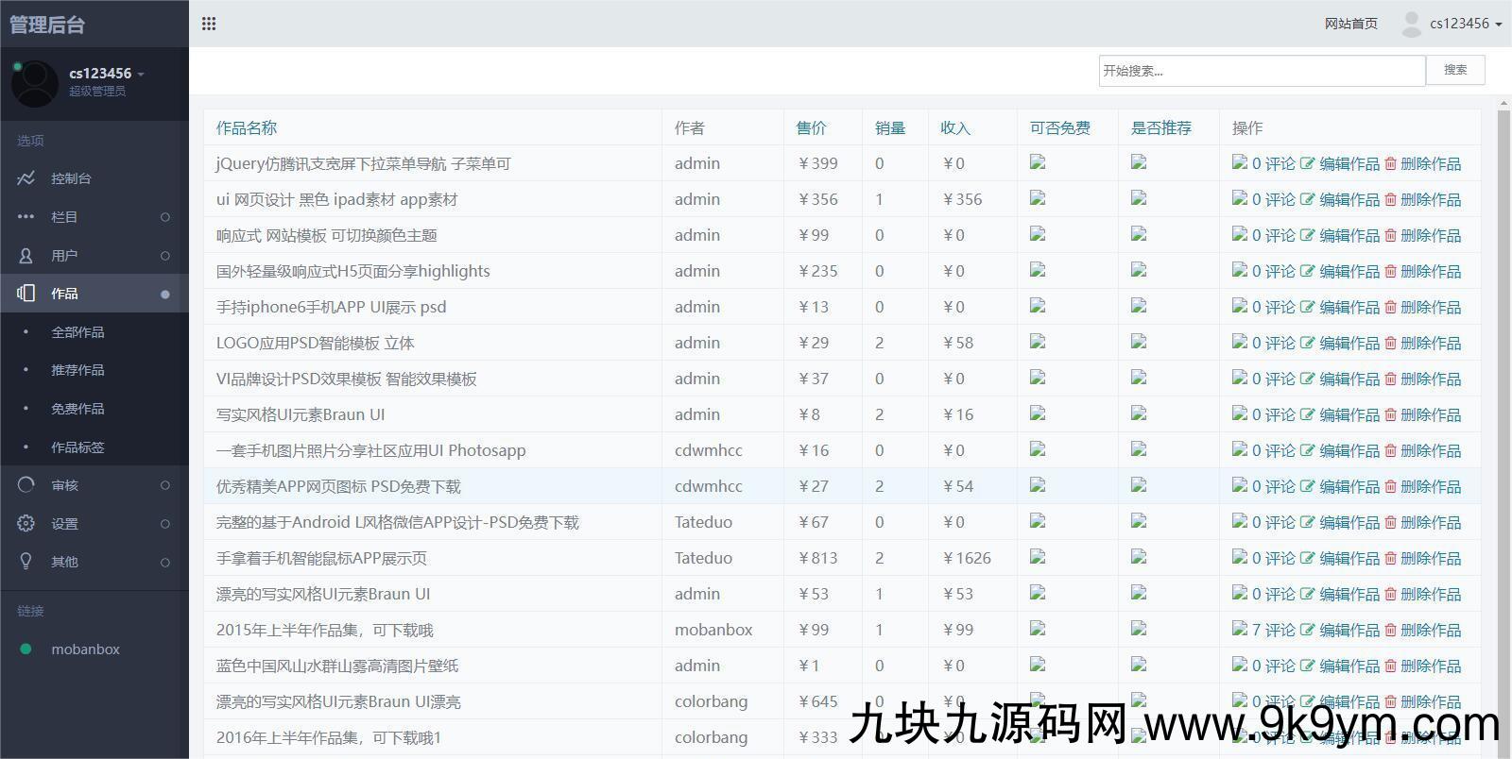Viewport: 1512px width, 759px height.
Task: Click edit icon for jQuery仿腾讯 row
Action: [1307, 163]
